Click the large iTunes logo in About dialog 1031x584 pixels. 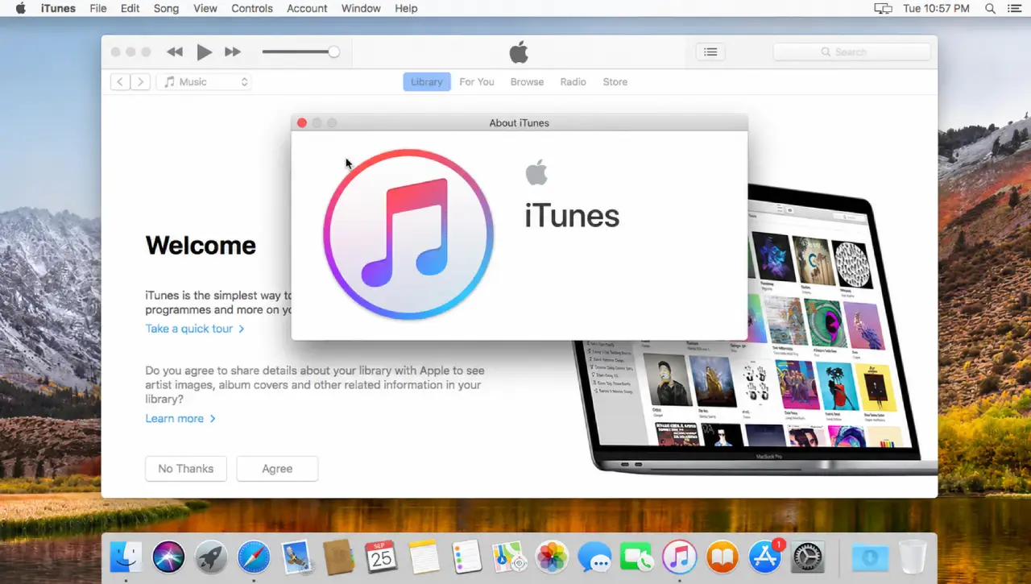click(x=408, y=234)
